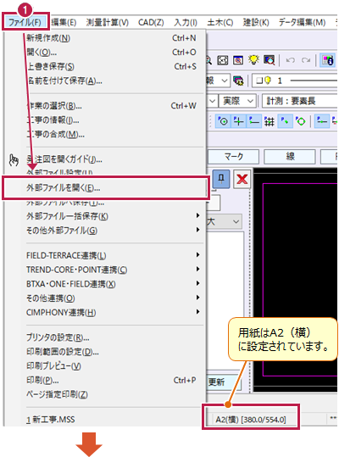Open the 入力(I) menu
The width and height of the screenshot is (339, 457).
click(186, 22)
